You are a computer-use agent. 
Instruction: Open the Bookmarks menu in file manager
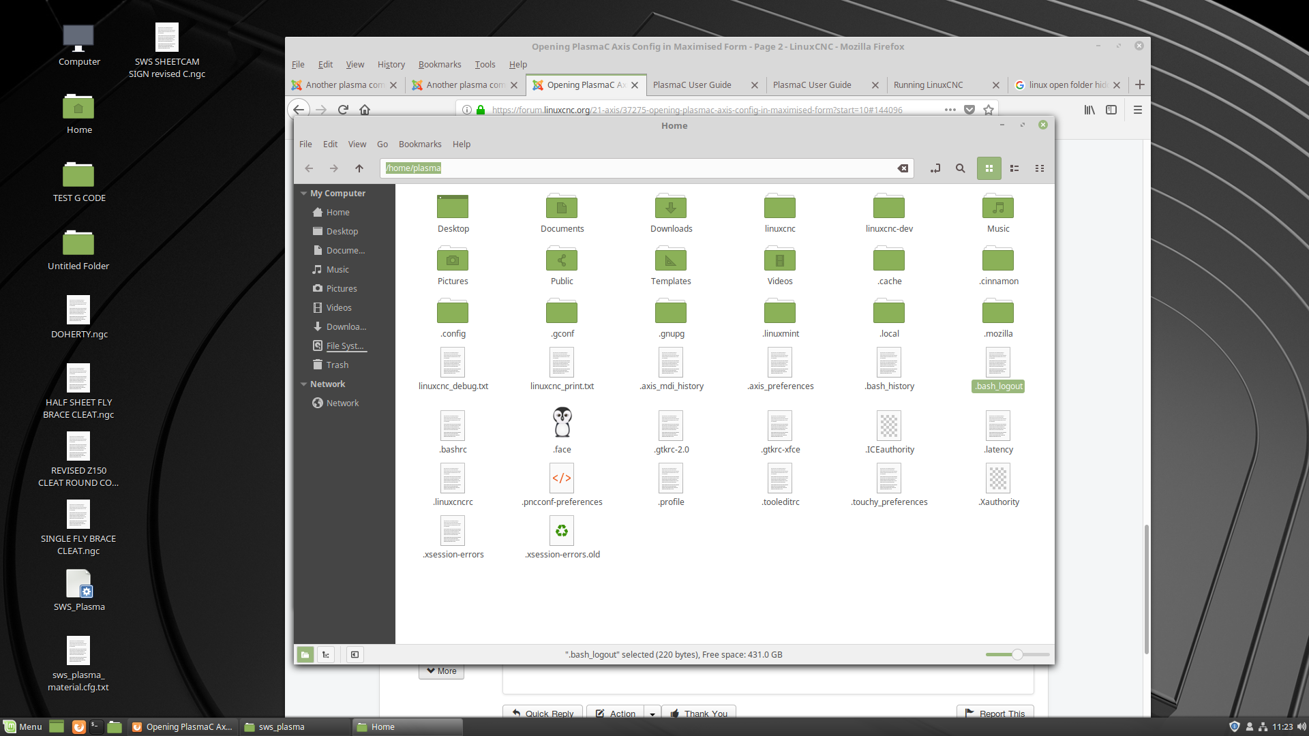click(x=419, y=144)
